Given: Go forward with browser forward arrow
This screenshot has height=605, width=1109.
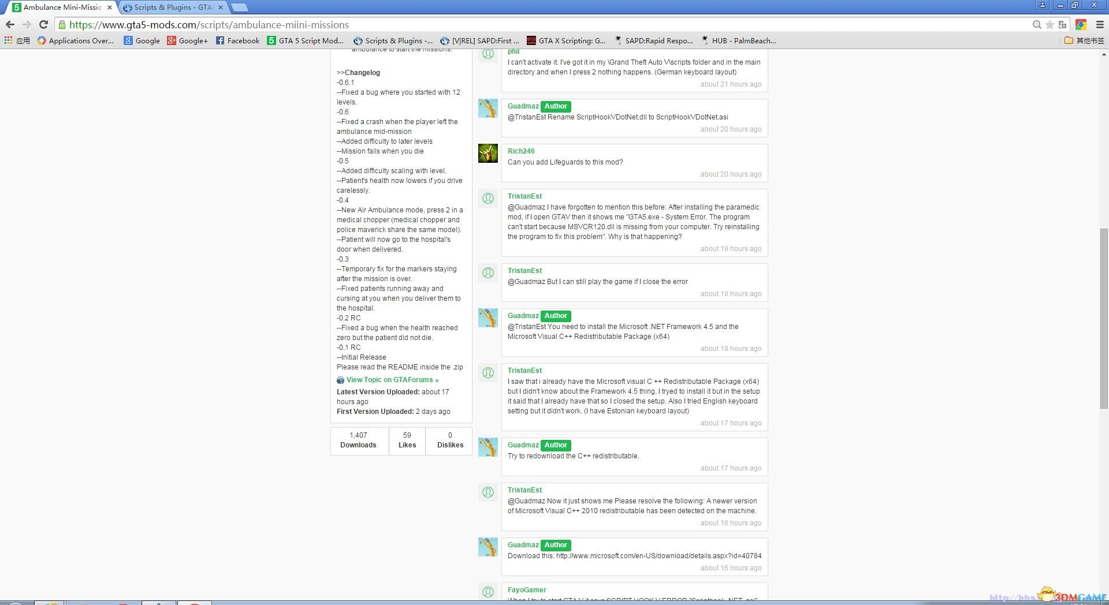Looking at the screenshot, I should (27, 24).
